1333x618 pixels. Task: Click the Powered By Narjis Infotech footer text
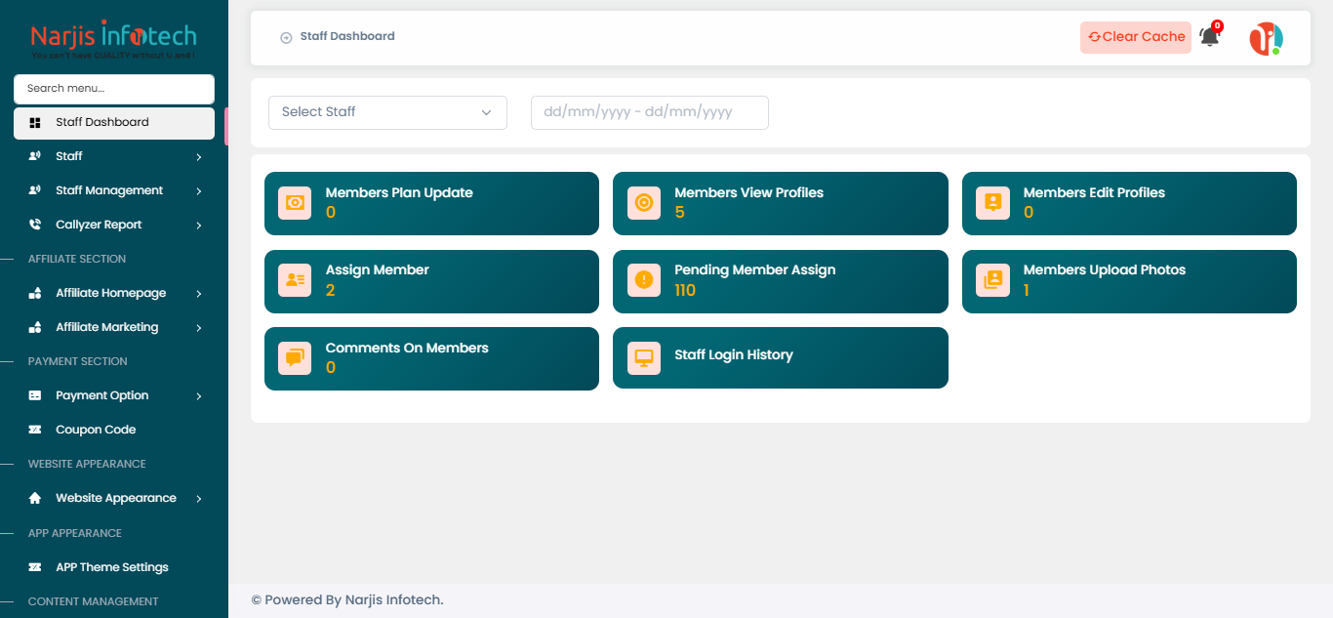pos(347,599)
